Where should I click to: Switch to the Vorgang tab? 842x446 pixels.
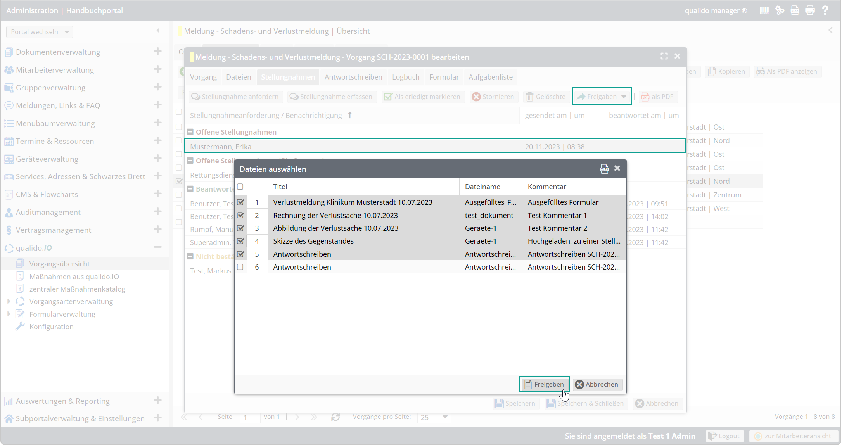click(203, 77)
